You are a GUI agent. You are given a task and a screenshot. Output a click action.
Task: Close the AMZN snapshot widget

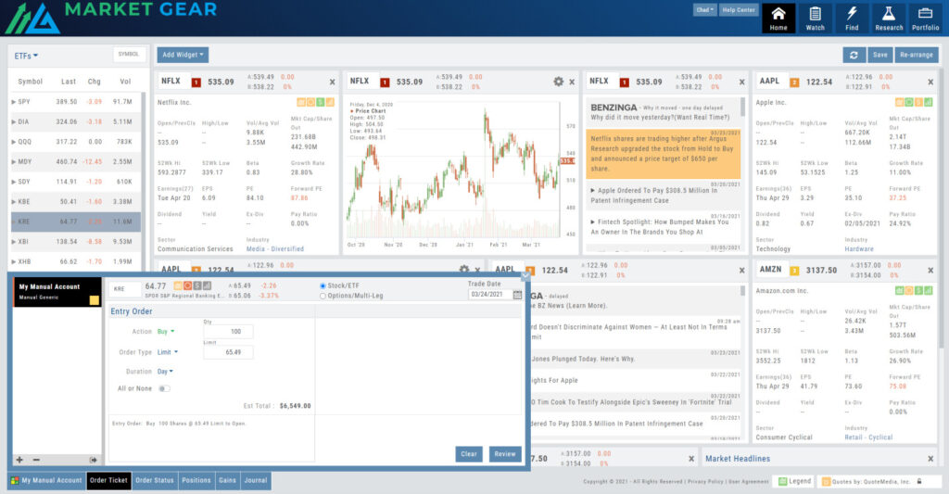(930, 270)
